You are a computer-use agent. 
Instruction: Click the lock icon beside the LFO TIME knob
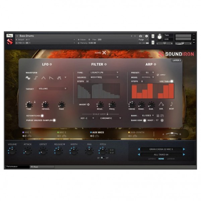pyautogui.click(x=35, y=102)
